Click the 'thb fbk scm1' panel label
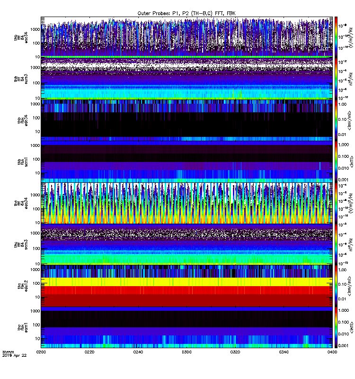355x379 pixels. tap(23, 162)
